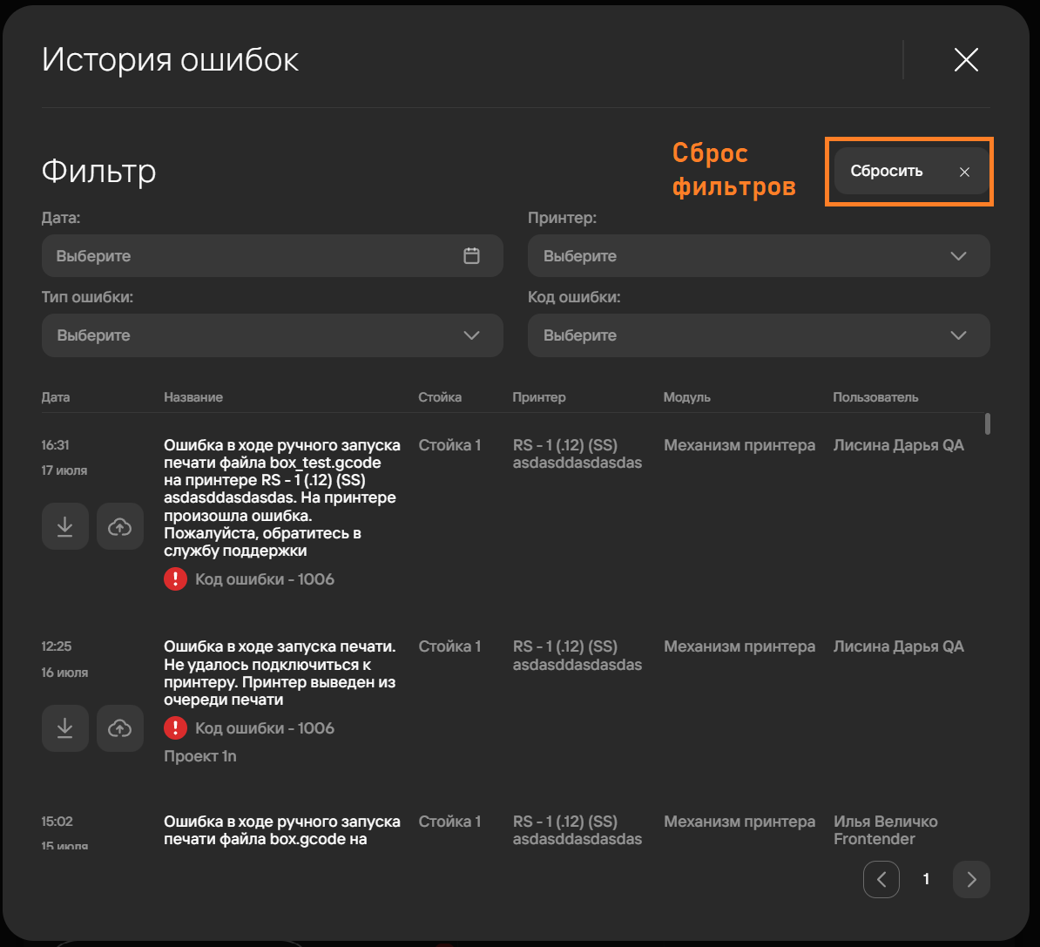Viewport: 1040px width, 947px height.
Task: Select the Проект 1n label
Action: [200, 756]
